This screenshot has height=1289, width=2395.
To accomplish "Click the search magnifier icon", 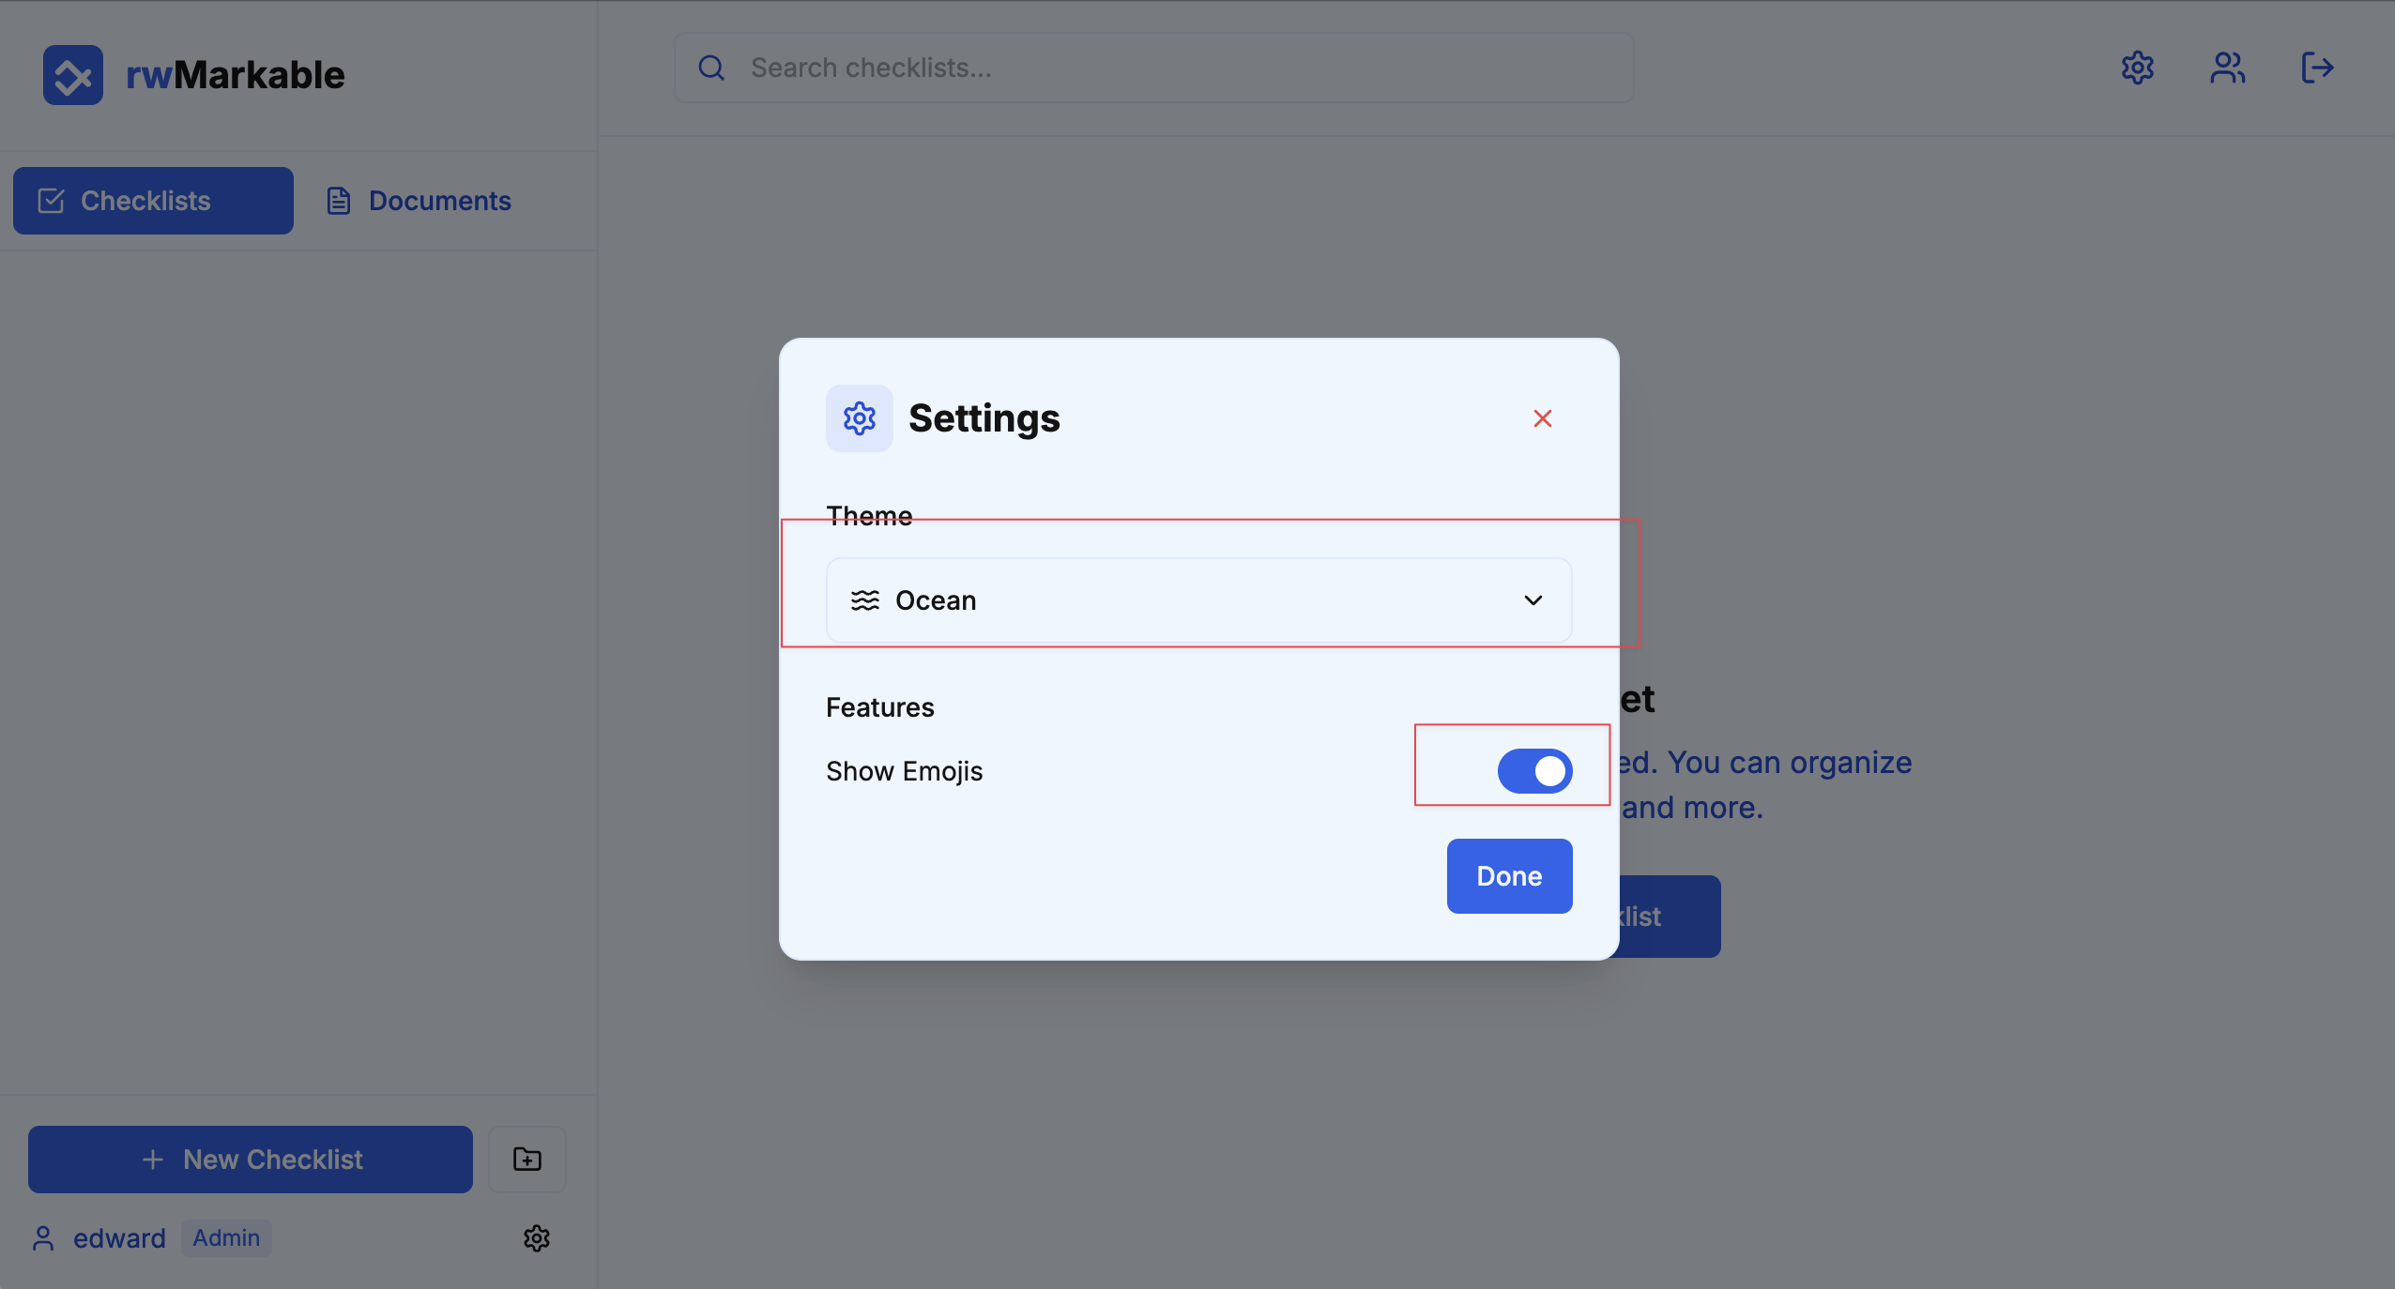I will pyautogui.click(x=711, y=68).
